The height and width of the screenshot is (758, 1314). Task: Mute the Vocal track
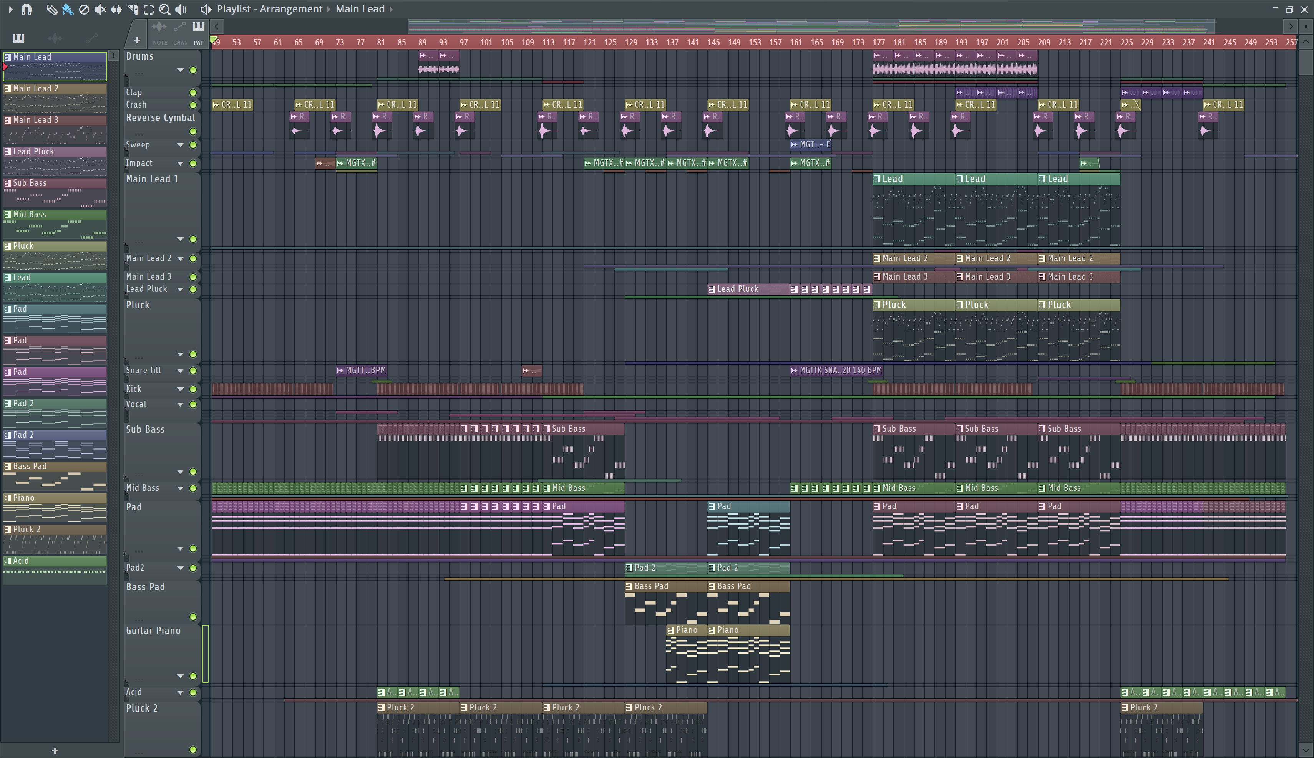tap(193, 404)
